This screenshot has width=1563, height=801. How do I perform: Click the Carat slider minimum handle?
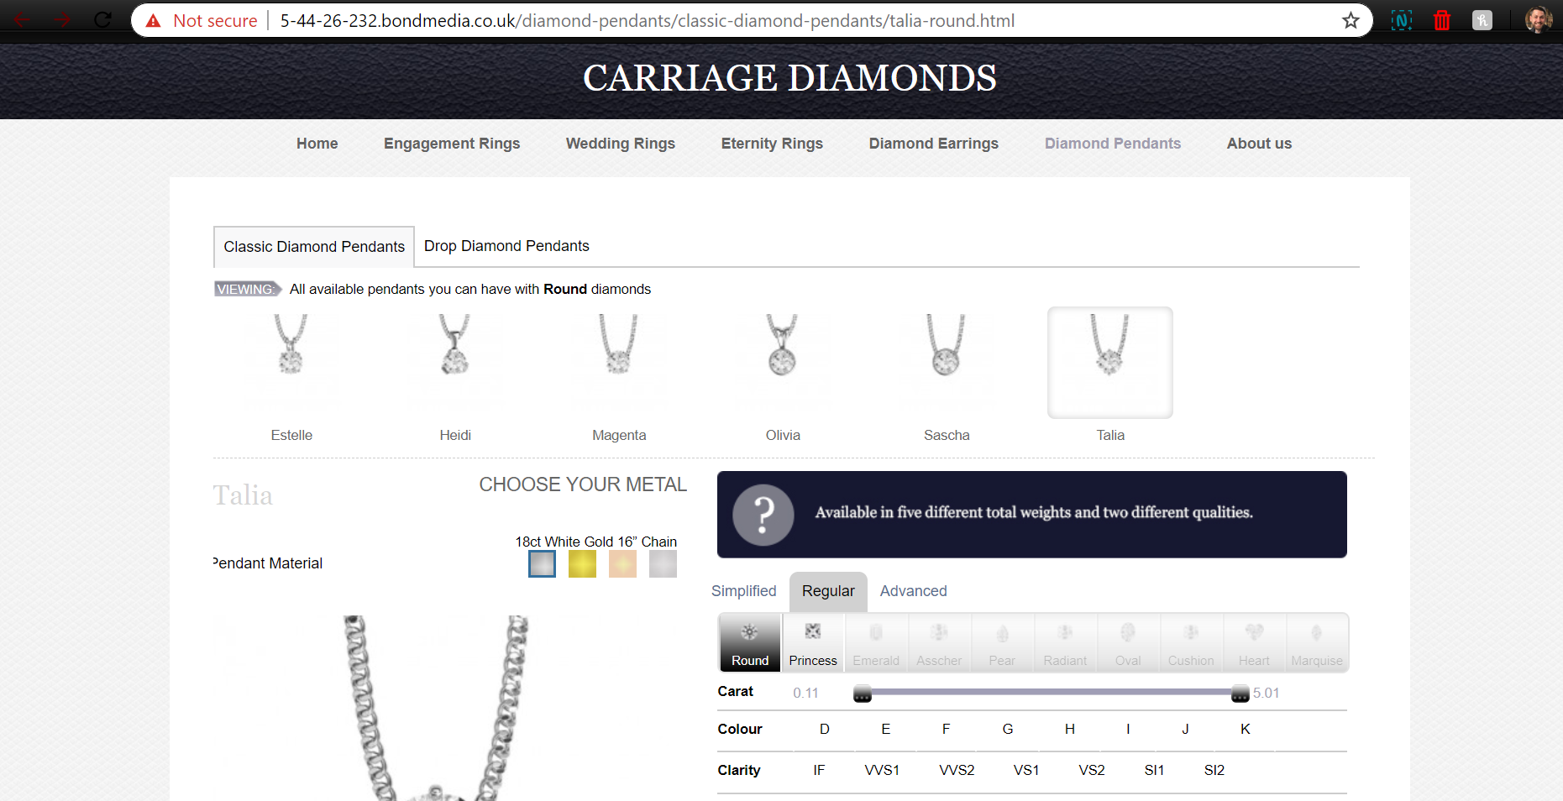[863, 694]
